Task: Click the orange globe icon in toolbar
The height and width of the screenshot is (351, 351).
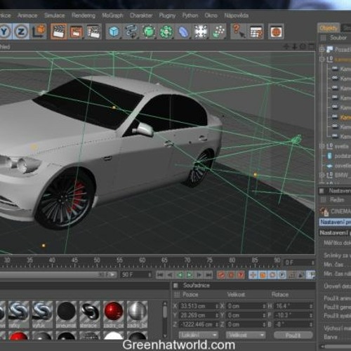Action: click(276, 32)
